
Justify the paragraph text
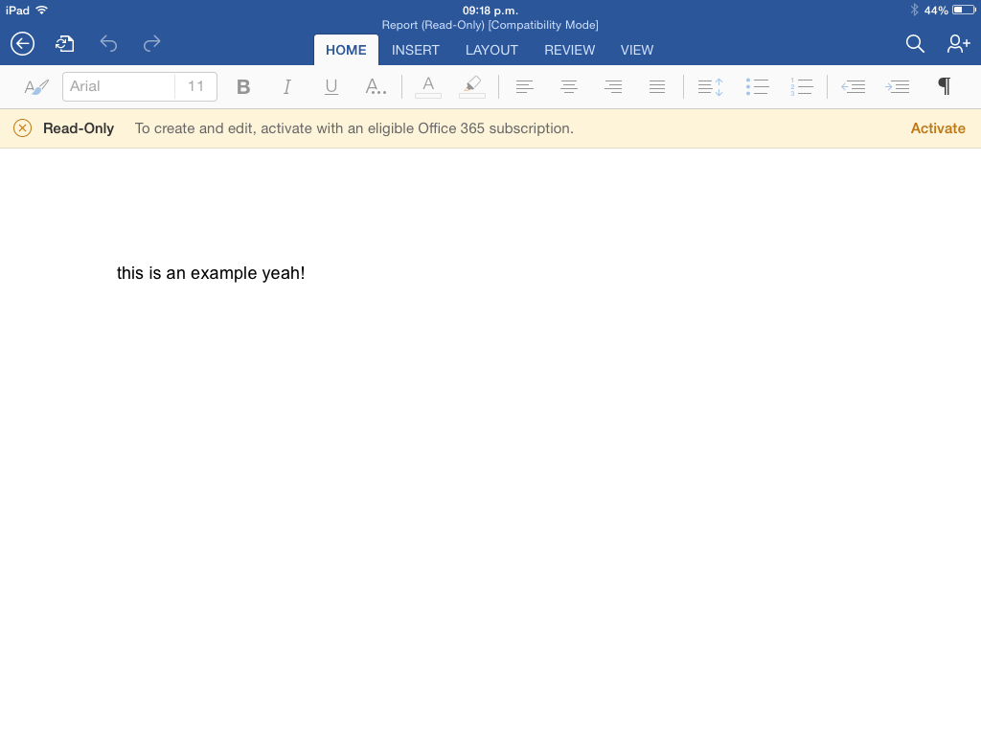(657, 86)
